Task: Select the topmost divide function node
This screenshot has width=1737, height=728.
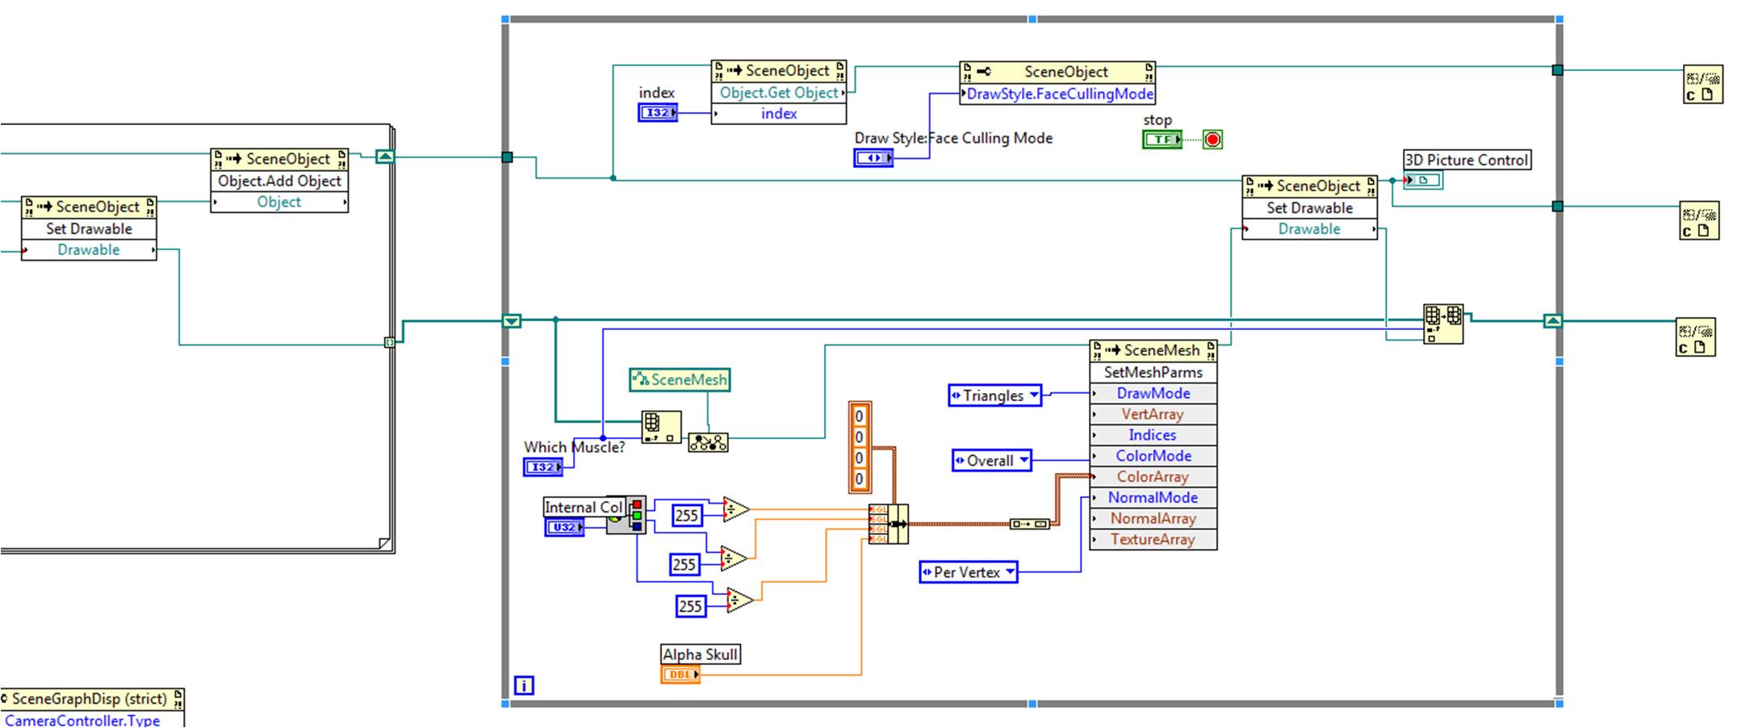Action: pyautogui.click(x=737, y=509)
